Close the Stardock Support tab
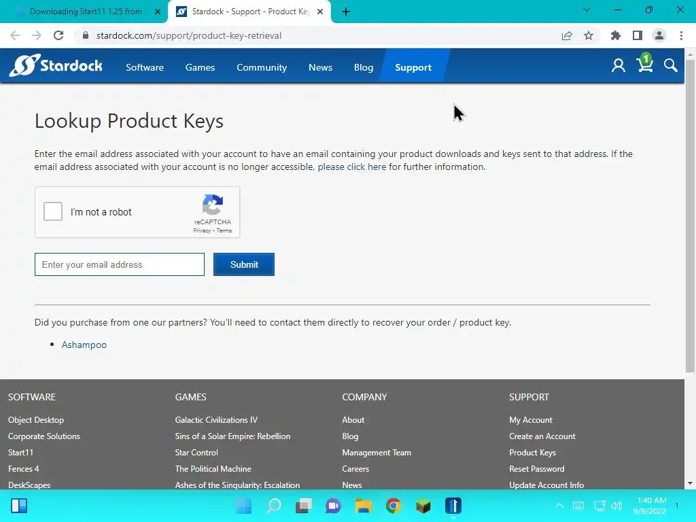 pyautogui.click(x=320, y=12)
